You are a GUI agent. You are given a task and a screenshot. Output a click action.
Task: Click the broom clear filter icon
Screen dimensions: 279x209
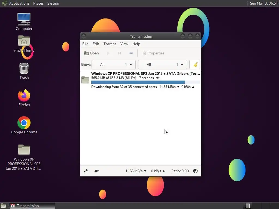coord(195,64)
